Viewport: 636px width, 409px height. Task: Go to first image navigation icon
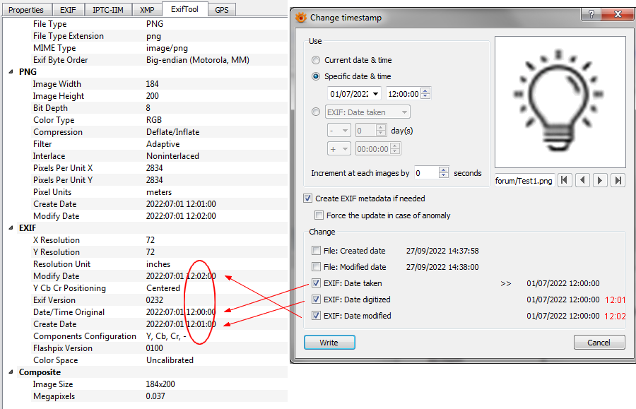(565, 180)
